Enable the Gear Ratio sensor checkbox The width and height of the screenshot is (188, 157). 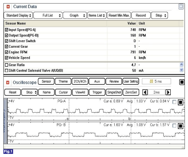pyautogui.click(x=7, y=65)
